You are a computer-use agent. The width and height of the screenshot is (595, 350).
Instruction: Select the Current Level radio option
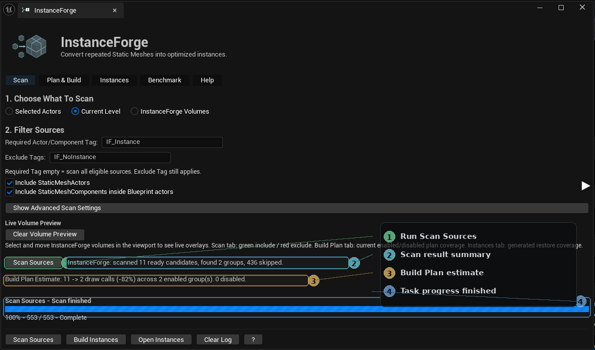96,112
